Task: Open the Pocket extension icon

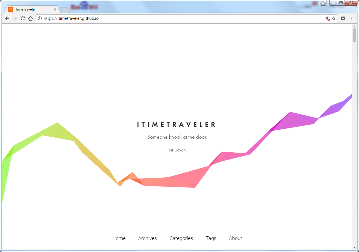Action: 343,18
